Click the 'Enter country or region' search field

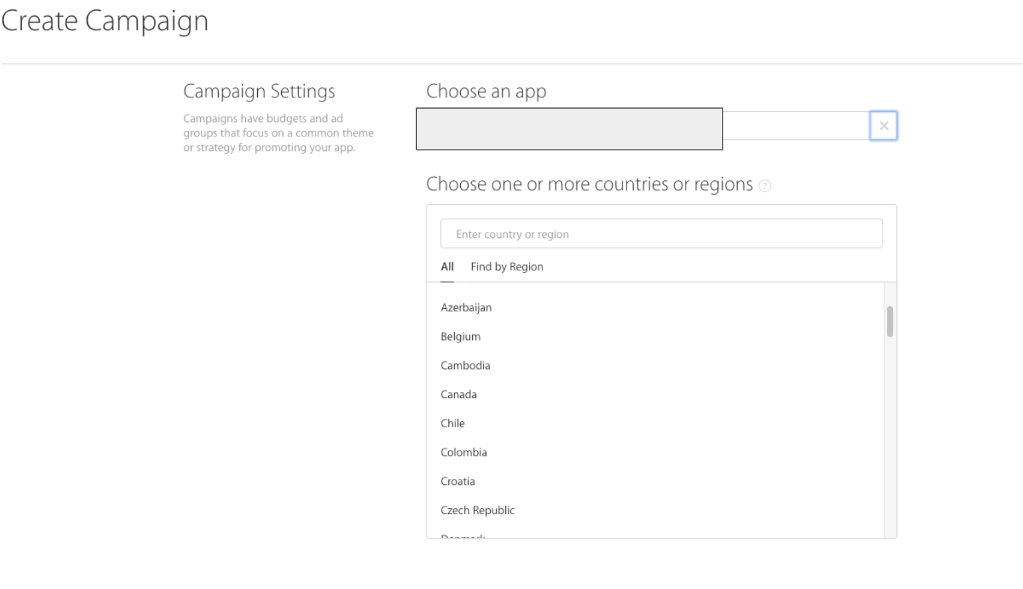click(660, 234)
